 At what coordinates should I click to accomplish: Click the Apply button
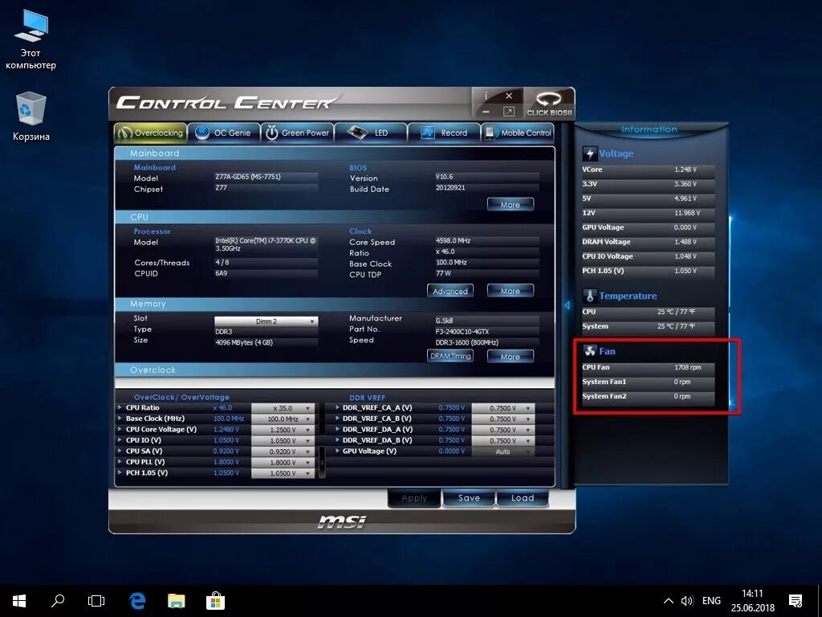(414, 498)
